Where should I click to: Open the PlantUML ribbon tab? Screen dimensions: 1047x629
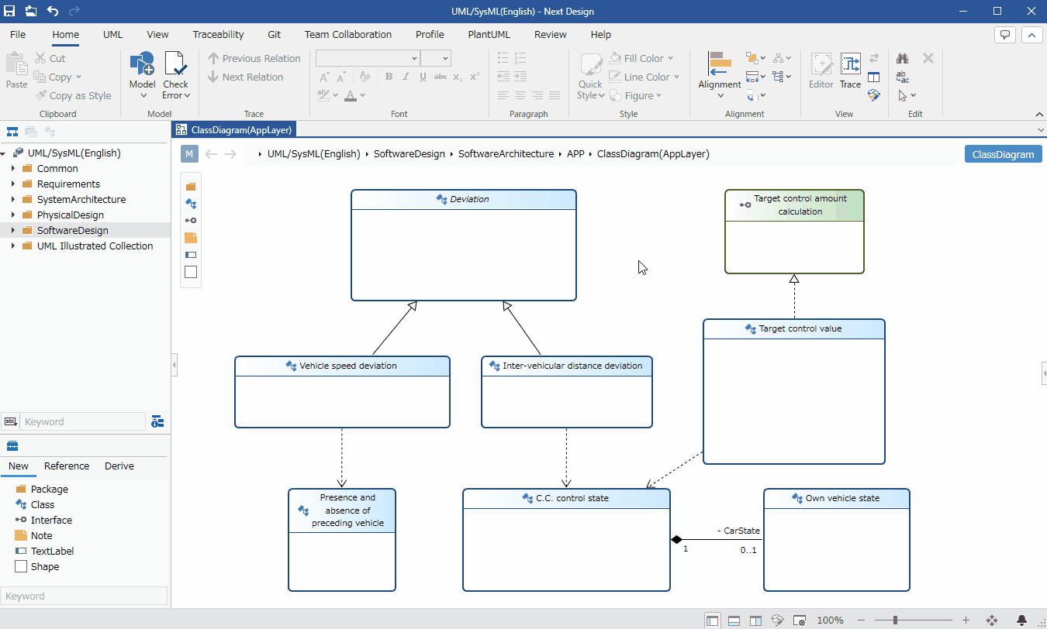tap(489, 34)
